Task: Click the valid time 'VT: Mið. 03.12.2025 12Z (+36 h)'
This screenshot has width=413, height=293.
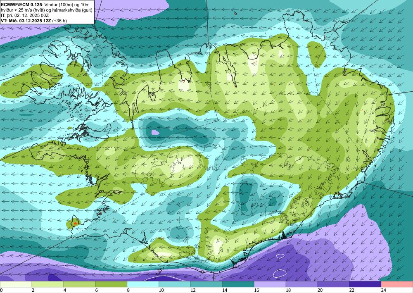Action: click(34, 20)
